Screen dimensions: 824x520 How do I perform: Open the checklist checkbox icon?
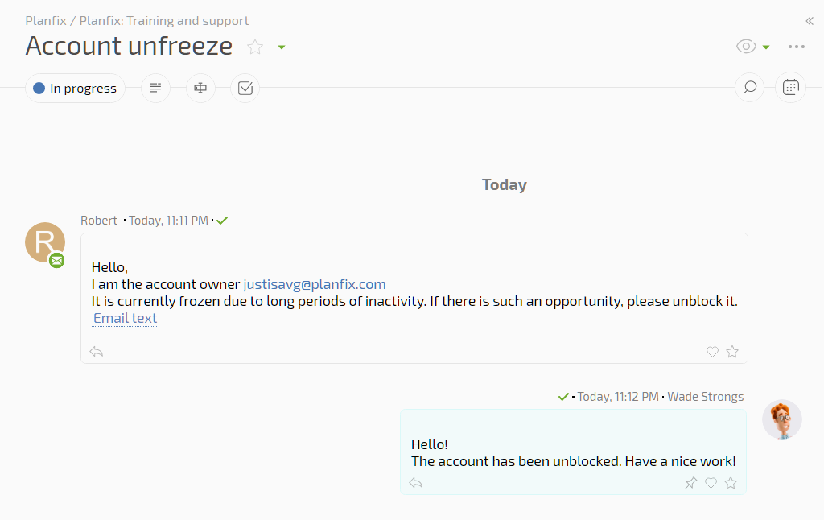click(x=245, y=88)
